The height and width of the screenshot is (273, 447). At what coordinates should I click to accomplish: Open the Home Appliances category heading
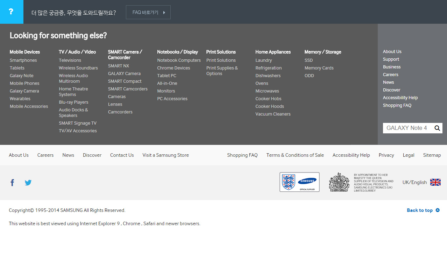273,52
